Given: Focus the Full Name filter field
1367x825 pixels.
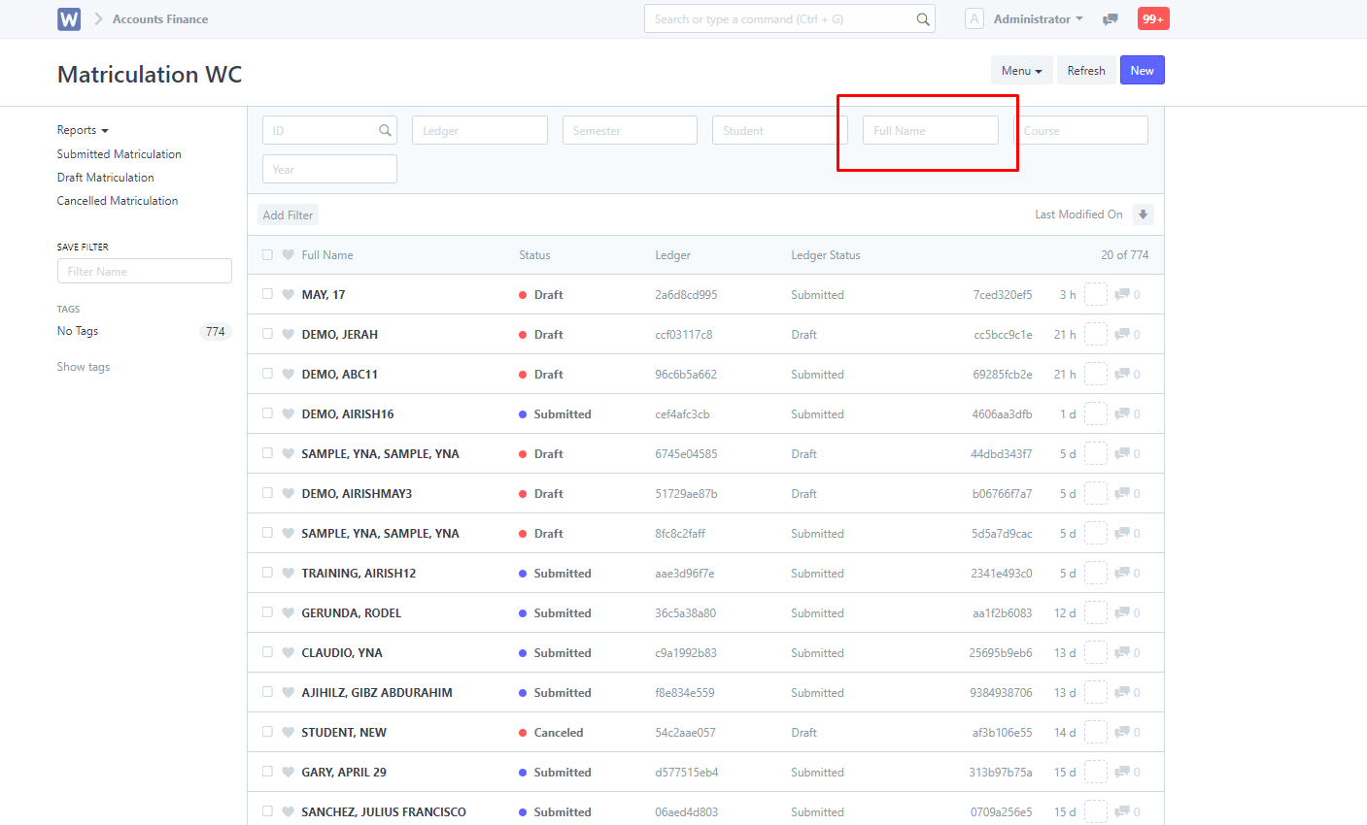Looking at the screenshot, I should pos(931,130).
